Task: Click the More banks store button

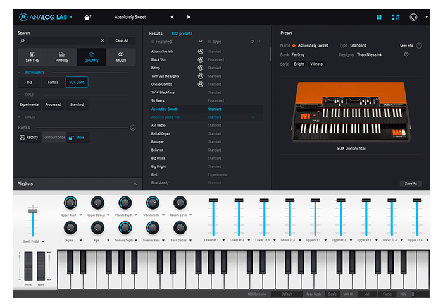Action: tap(78, 137)
